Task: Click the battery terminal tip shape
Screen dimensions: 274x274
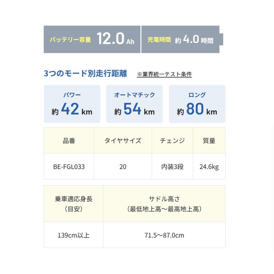Action: click(x=221, y=40)
